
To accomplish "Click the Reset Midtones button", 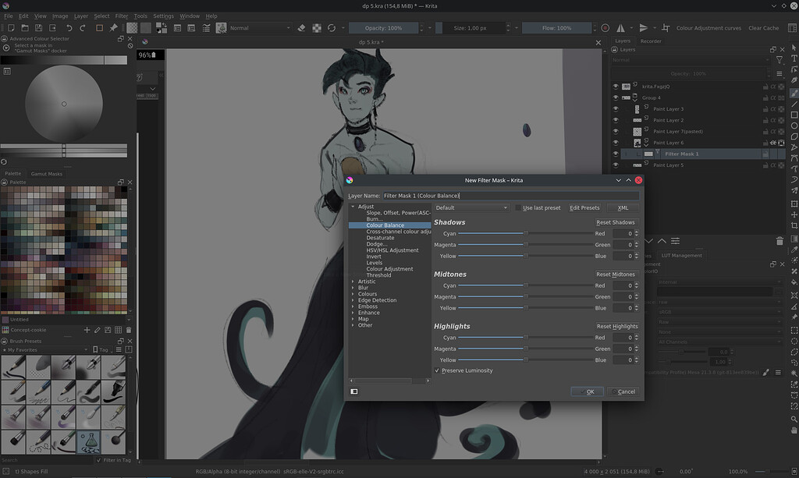I will coord(616,274).
